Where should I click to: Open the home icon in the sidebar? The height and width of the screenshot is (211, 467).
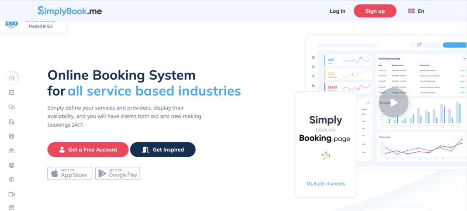(11, 78)
